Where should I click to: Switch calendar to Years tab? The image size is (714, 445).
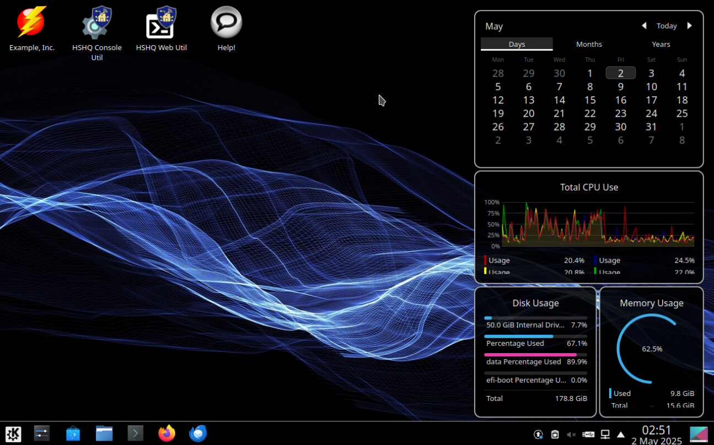(661, 44)
